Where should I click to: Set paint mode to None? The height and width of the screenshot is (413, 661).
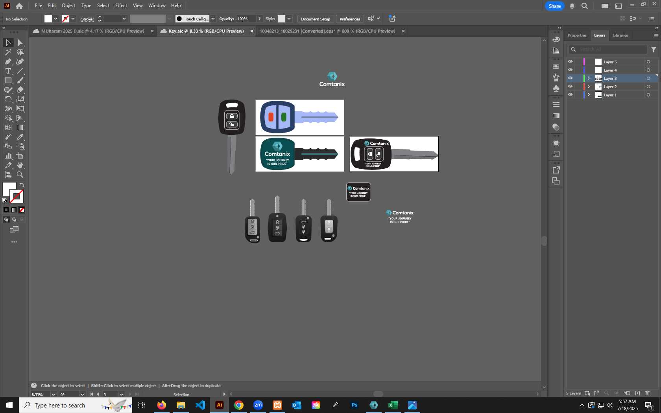pos(22,210)
